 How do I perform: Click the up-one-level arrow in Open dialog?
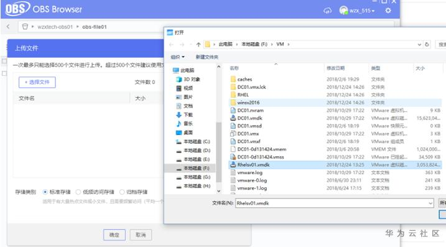pos(198,44)
